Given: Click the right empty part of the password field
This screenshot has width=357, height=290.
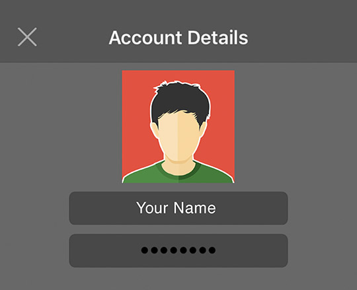Looking at the screenshot, I should click(252, 250).
